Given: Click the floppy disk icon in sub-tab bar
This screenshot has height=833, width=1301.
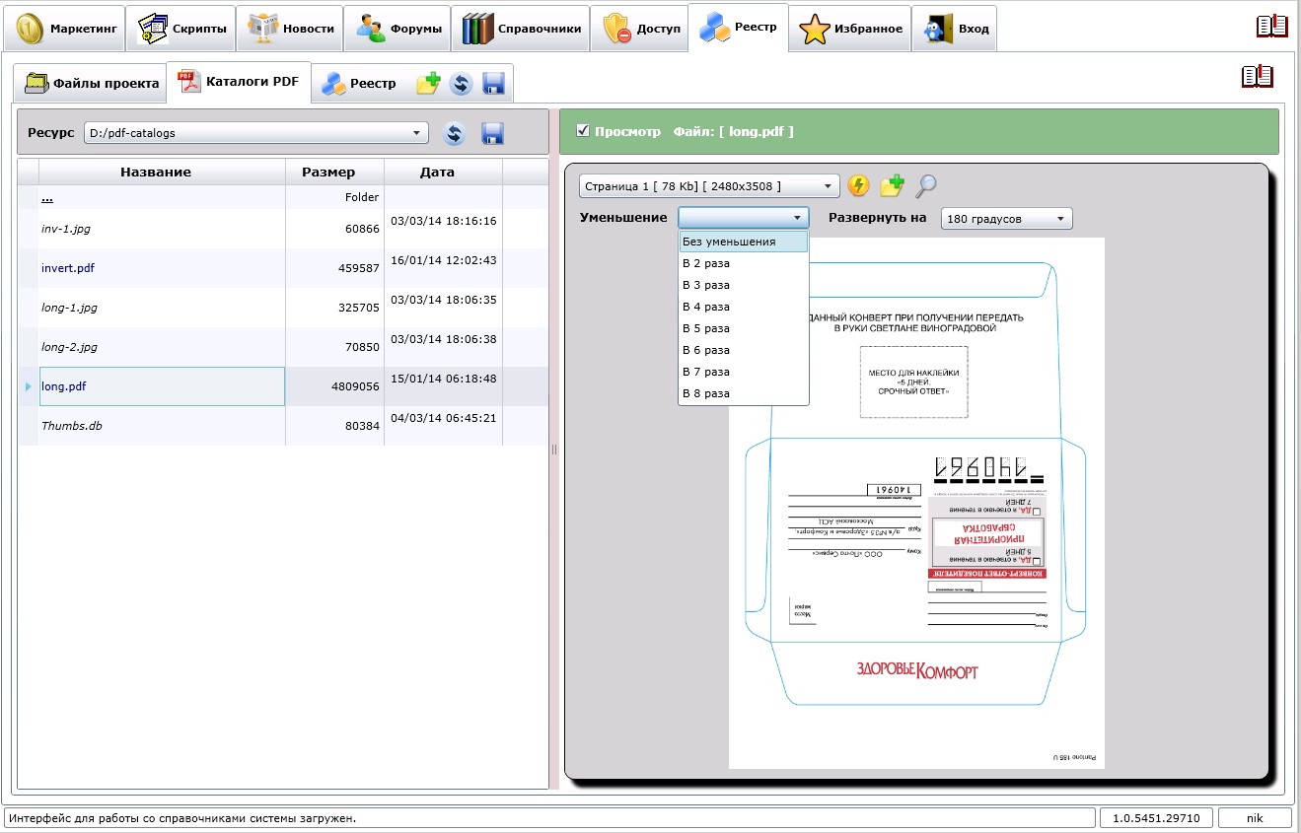Looking at the screenshot, I should [x=494, y=84].
